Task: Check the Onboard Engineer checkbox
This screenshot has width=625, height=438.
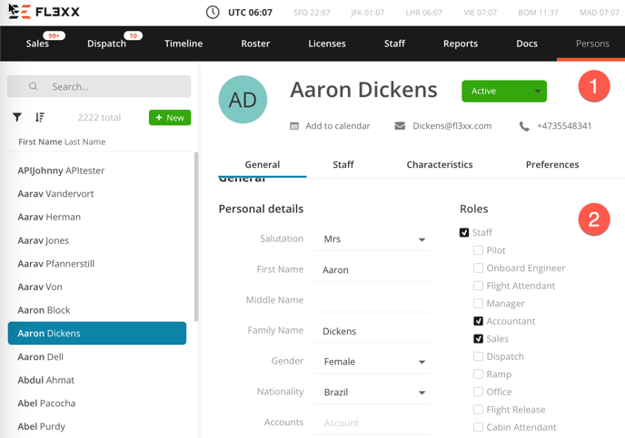Action: tap(478, 268)
